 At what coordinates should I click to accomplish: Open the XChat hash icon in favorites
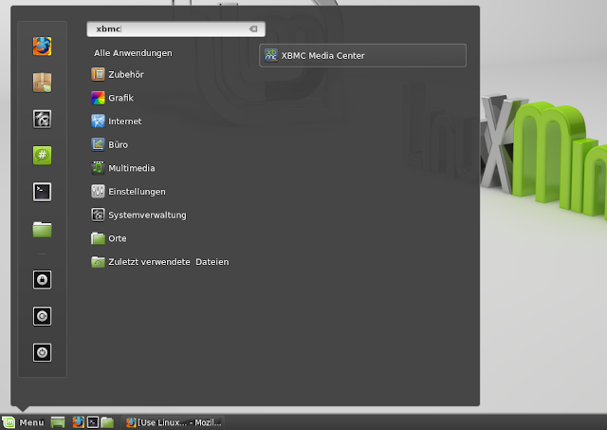coord(42,156)
